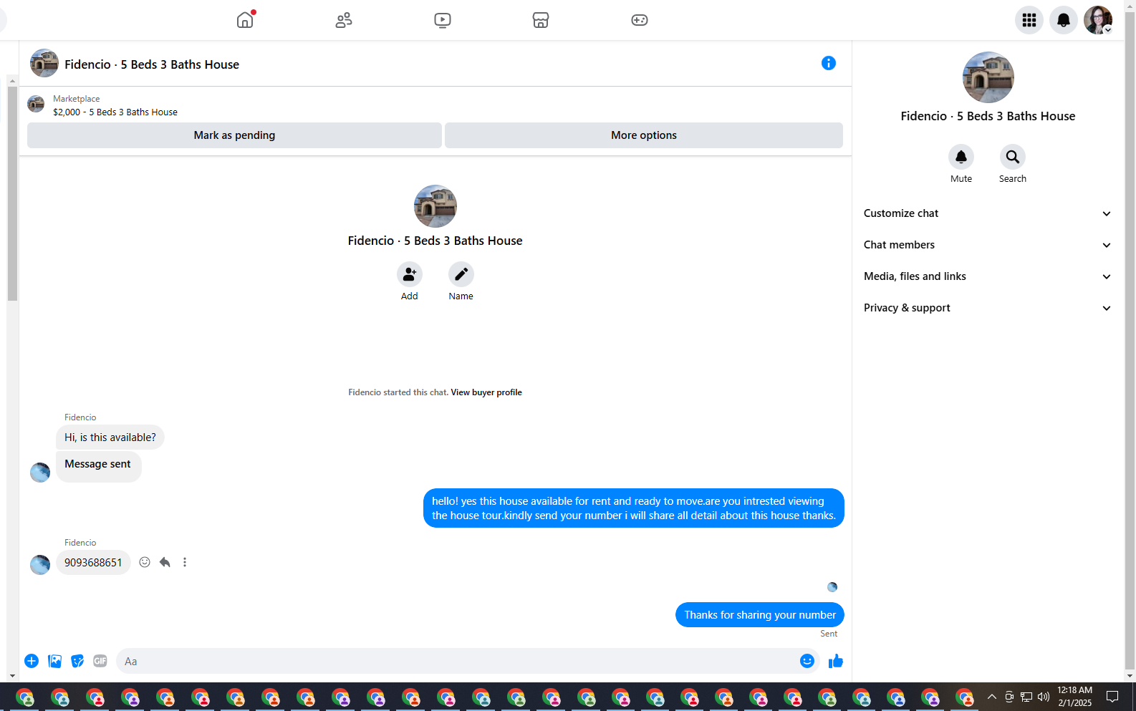Open more actions plus icon in composer

pos(32,661)
